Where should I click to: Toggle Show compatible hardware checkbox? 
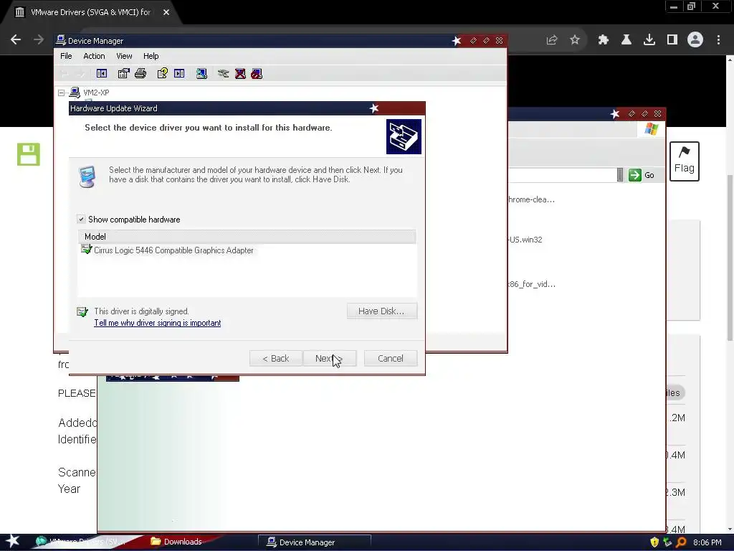click(x=81, y=219)
